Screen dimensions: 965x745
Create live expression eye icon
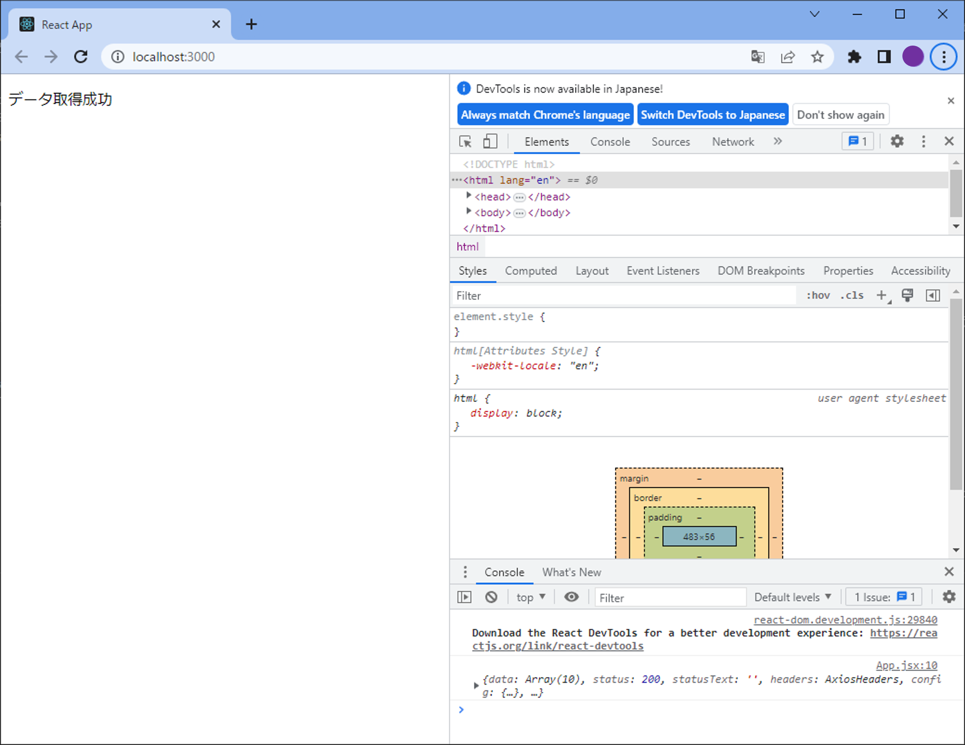tap(571, 597)
